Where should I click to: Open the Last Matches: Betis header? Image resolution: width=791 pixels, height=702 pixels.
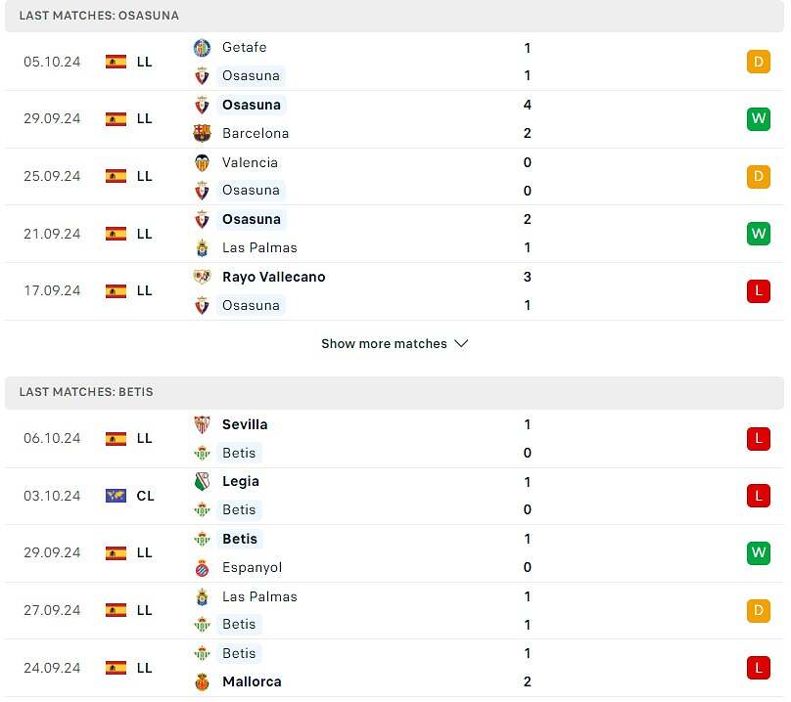click(x=86, y=392)
